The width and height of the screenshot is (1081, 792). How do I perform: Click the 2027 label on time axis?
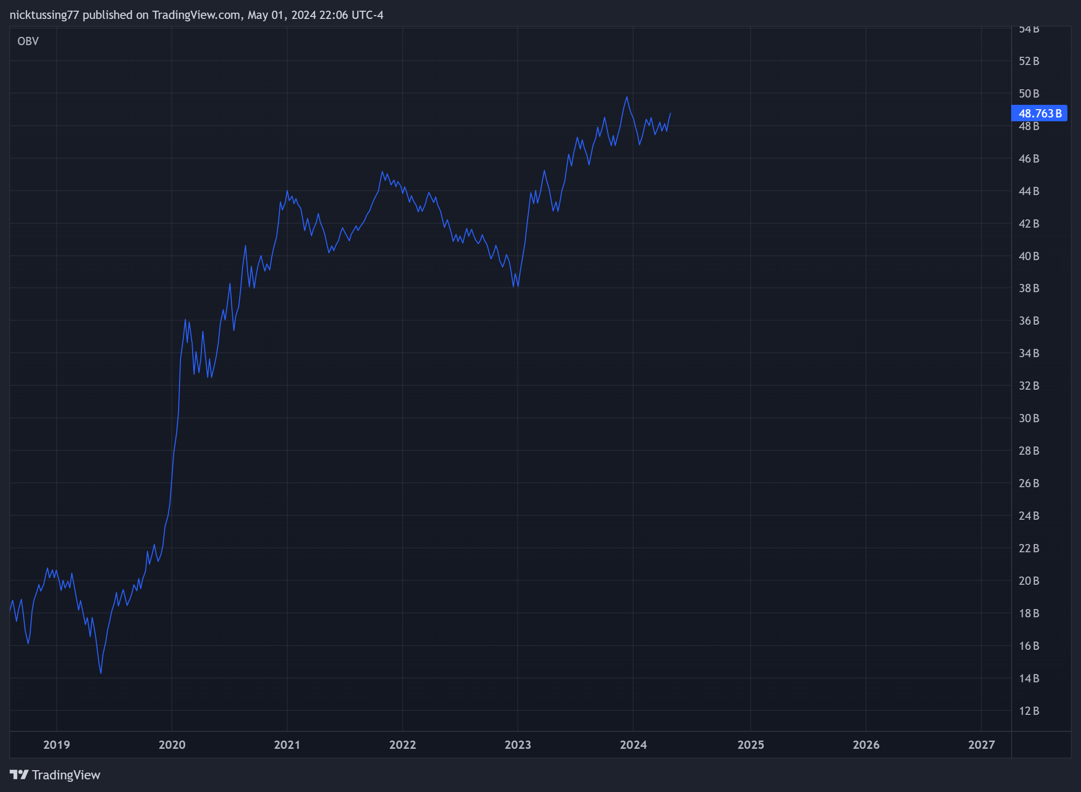pos(982,744)
